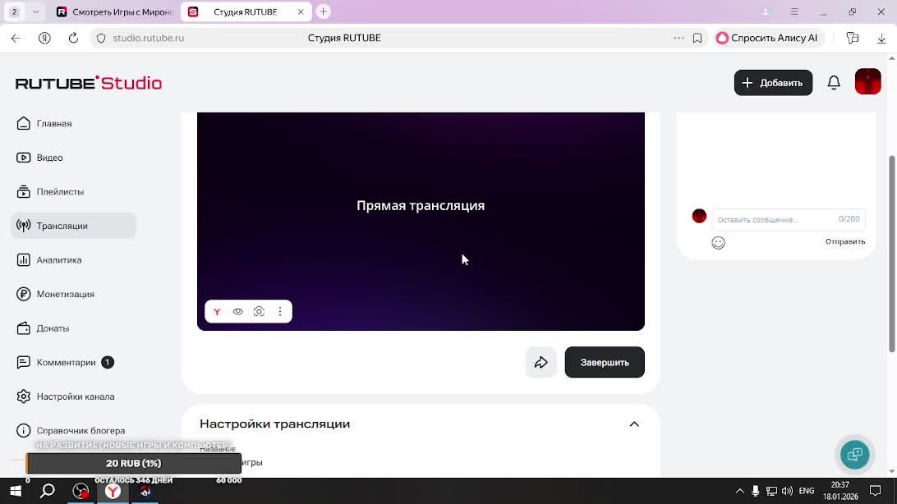
Task: Reload the page
Action: (x=73, y=39)
